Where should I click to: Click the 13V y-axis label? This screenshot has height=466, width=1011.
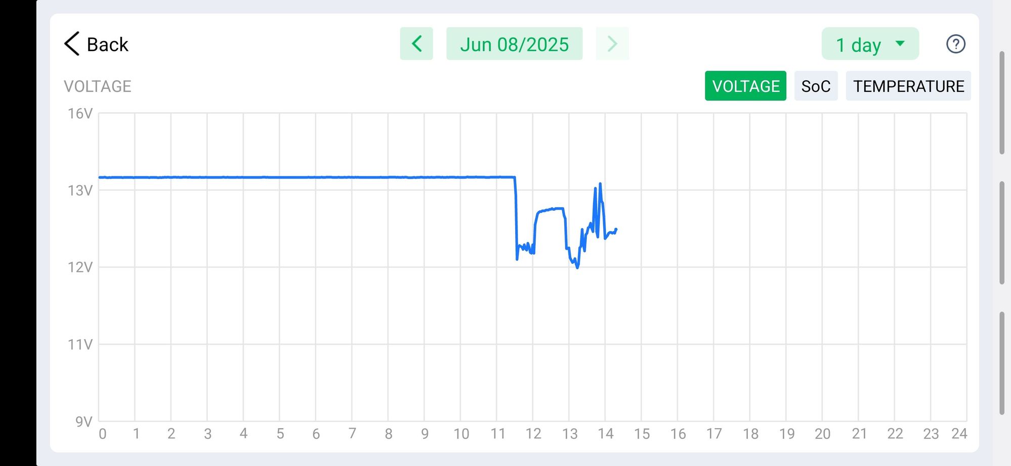80,191
